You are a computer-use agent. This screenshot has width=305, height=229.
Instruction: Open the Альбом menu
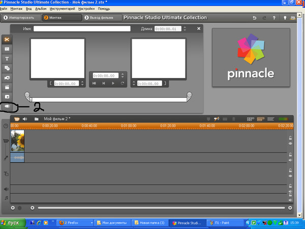click(41, 9)
